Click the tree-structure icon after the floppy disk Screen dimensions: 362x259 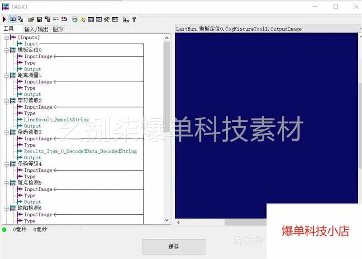coord(48,19)
